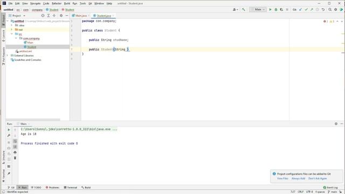
Task: Open the File menu
Action: tap(10, 4)
